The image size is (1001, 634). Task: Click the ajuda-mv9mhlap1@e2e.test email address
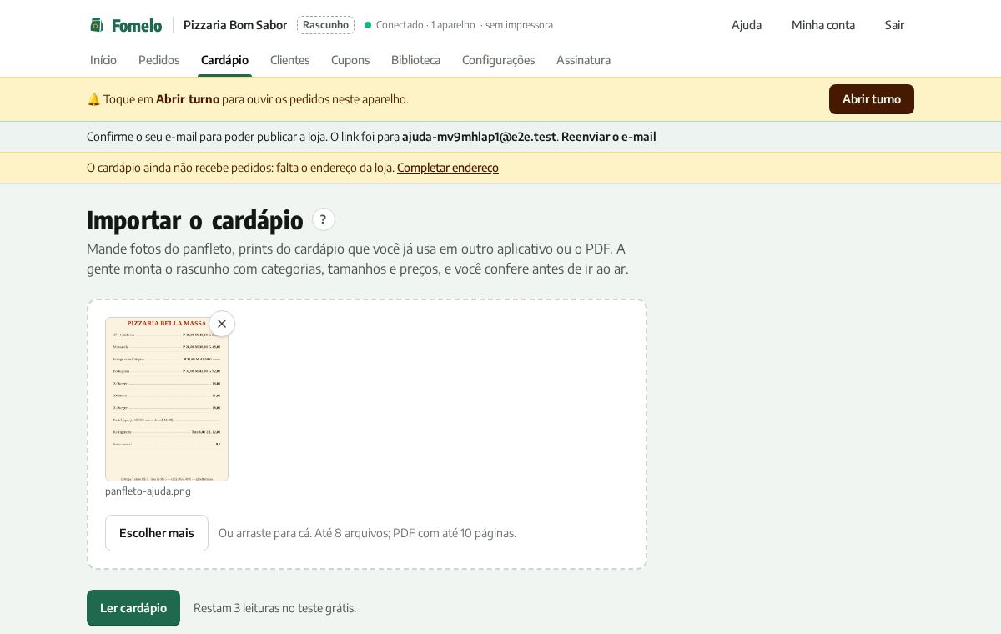click(x=479, y=137)
